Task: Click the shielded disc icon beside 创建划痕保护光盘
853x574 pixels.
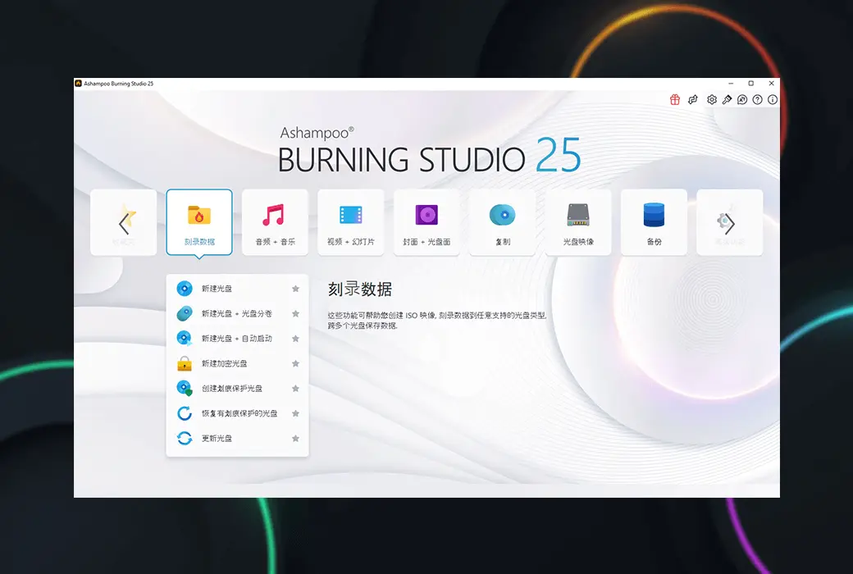Action: [185, 389]
